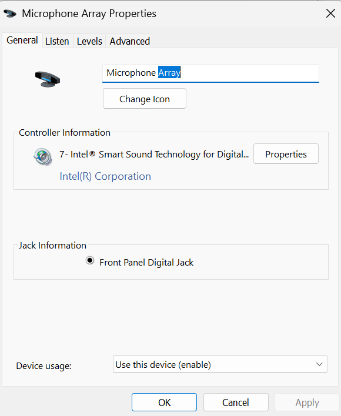Go to the Advanced tab
This screenshot has width=341, height=416.
coord(130,41)
